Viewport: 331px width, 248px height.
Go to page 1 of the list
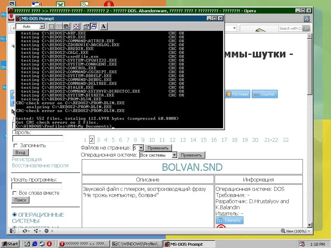[x=85, y=140]
